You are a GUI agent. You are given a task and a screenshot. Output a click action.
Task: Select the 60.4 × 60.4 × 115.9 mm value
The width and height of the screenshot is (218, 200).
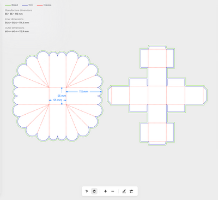(17, 32)
